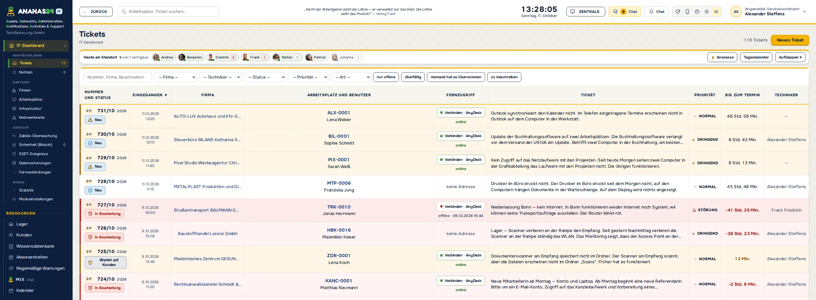The width and height of the screenshot is (816, 300).
Task: Click the ZENTRALE monitor button
Action: (585, 12)
